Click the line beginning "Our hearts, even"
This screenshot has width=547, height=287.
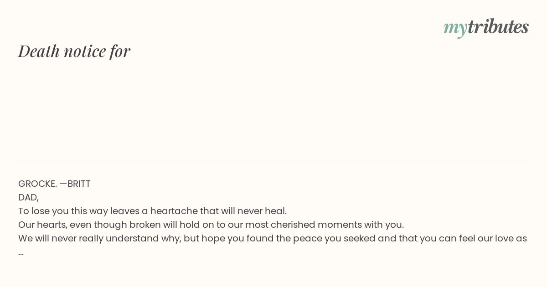pos(211,225)
